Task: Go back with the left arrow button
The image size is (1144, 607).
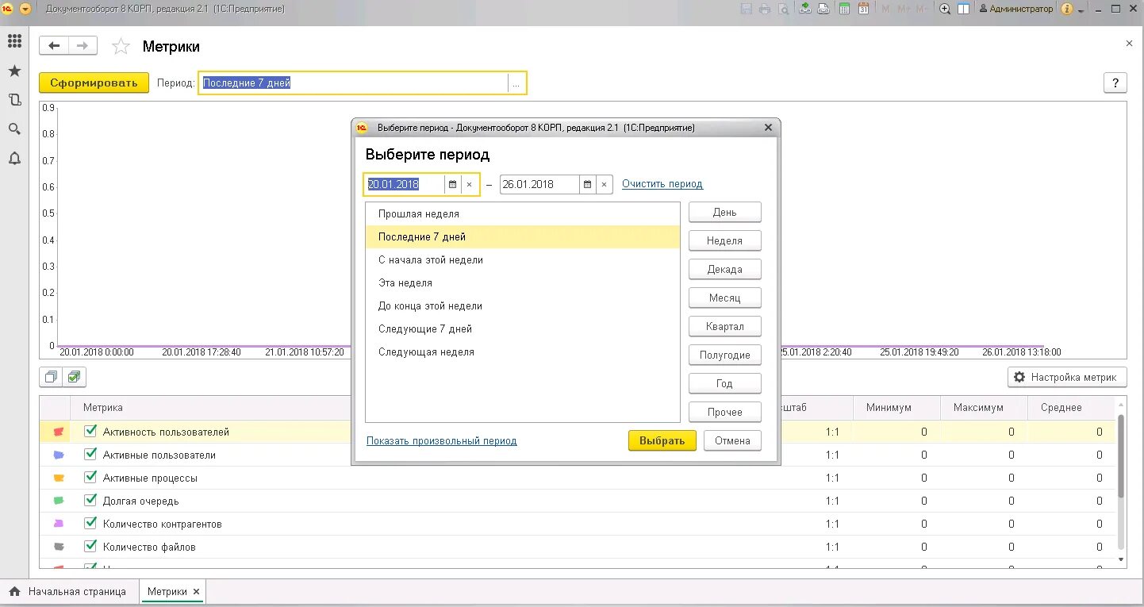Action: click(x=54, y=46)
